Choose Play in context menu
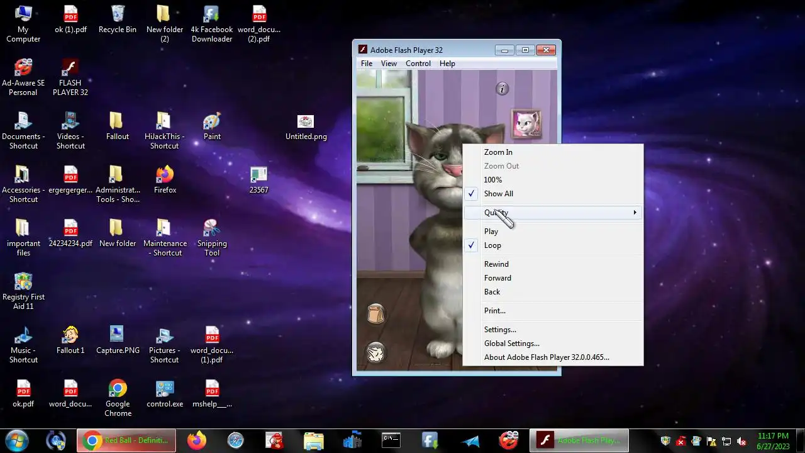The width and height of the screenshot is (805, 453). [x=553, y=232]
